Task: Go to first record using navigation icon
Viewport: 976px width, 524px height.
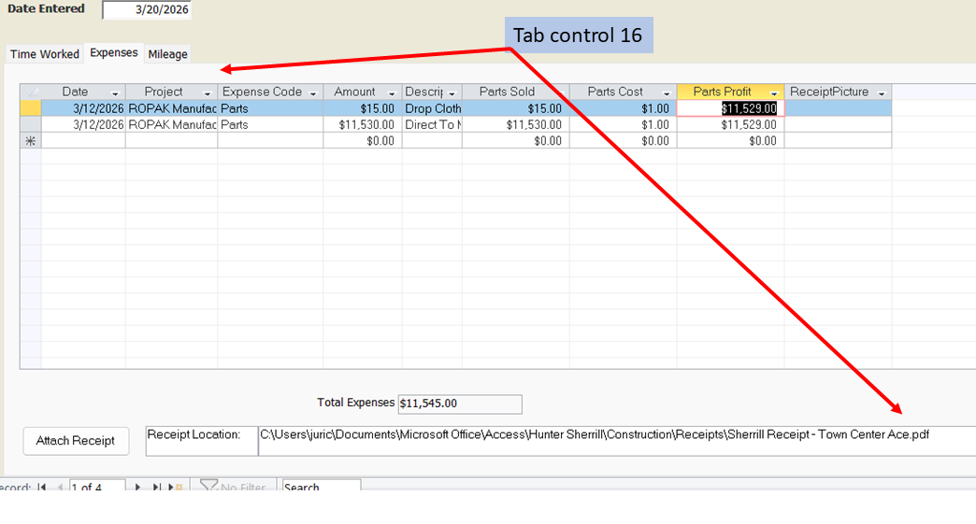Action: point(42,487)
